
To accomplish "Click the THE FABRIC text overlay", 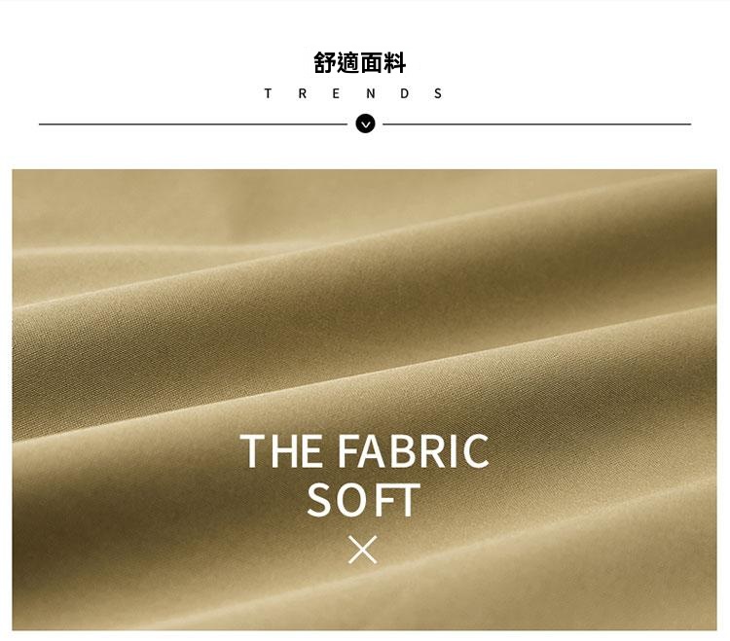I will [x=365, y=450].
